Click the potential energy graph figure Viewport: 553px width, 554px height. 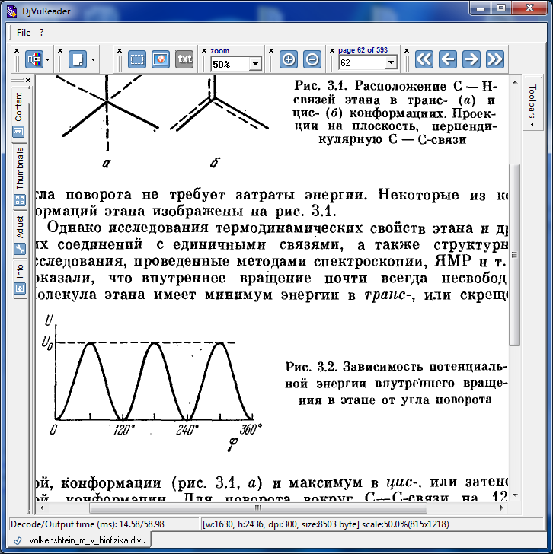153,384
